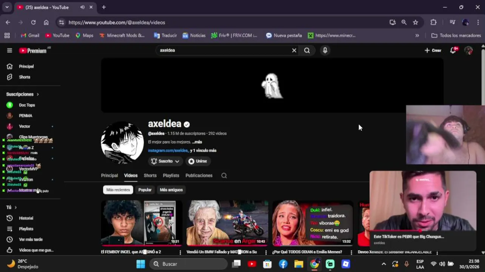The width and height of the screenshot is (485, 272).
Task: Open the Noticias bookmark
Action: [194, 36]
